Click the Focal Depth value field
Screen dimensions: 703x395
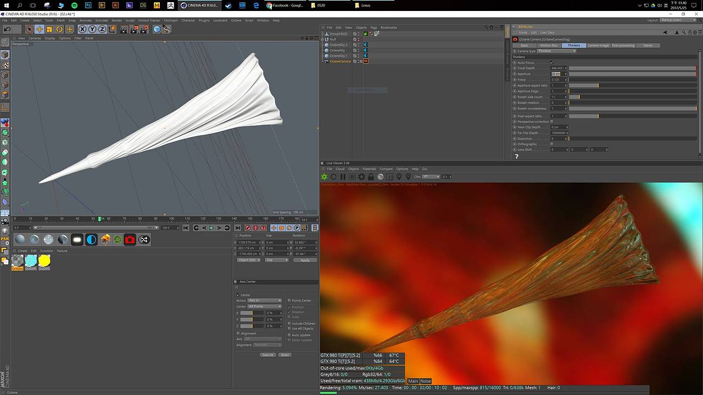pyautogui.click(x=557, y=68)
